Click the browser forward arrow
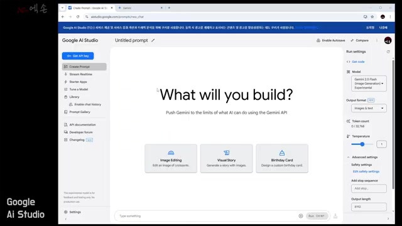The height and width of the screenshot is (226, 402). (x=70, y=17)
